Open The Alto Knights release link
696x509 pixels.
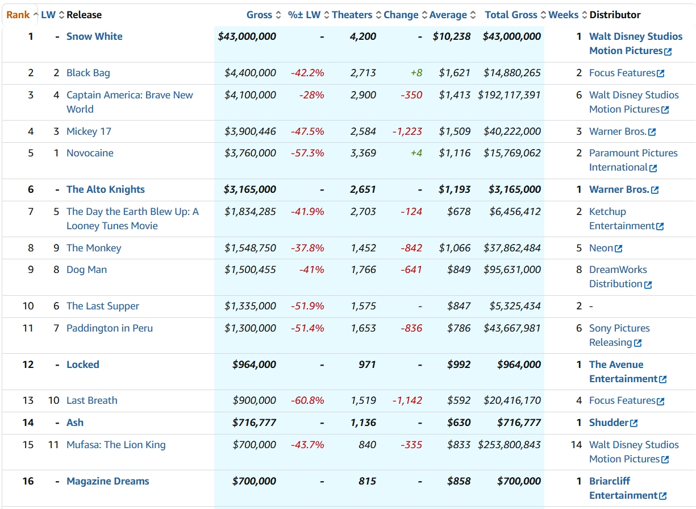click(x=106, y=189)
